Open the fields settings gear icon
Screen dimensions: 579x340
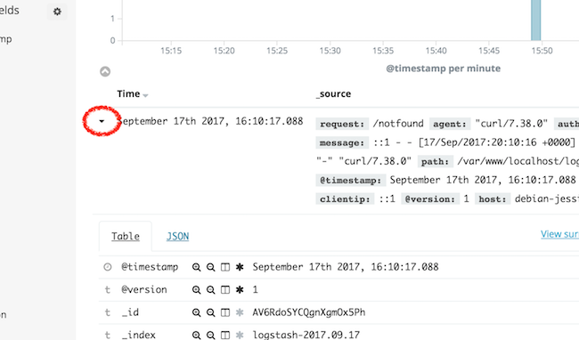point(57,12)
